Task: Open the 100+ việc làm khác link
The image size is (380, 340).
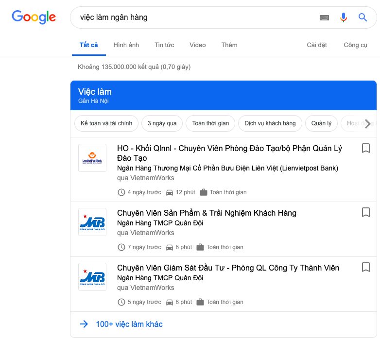Action: point(129,324)
